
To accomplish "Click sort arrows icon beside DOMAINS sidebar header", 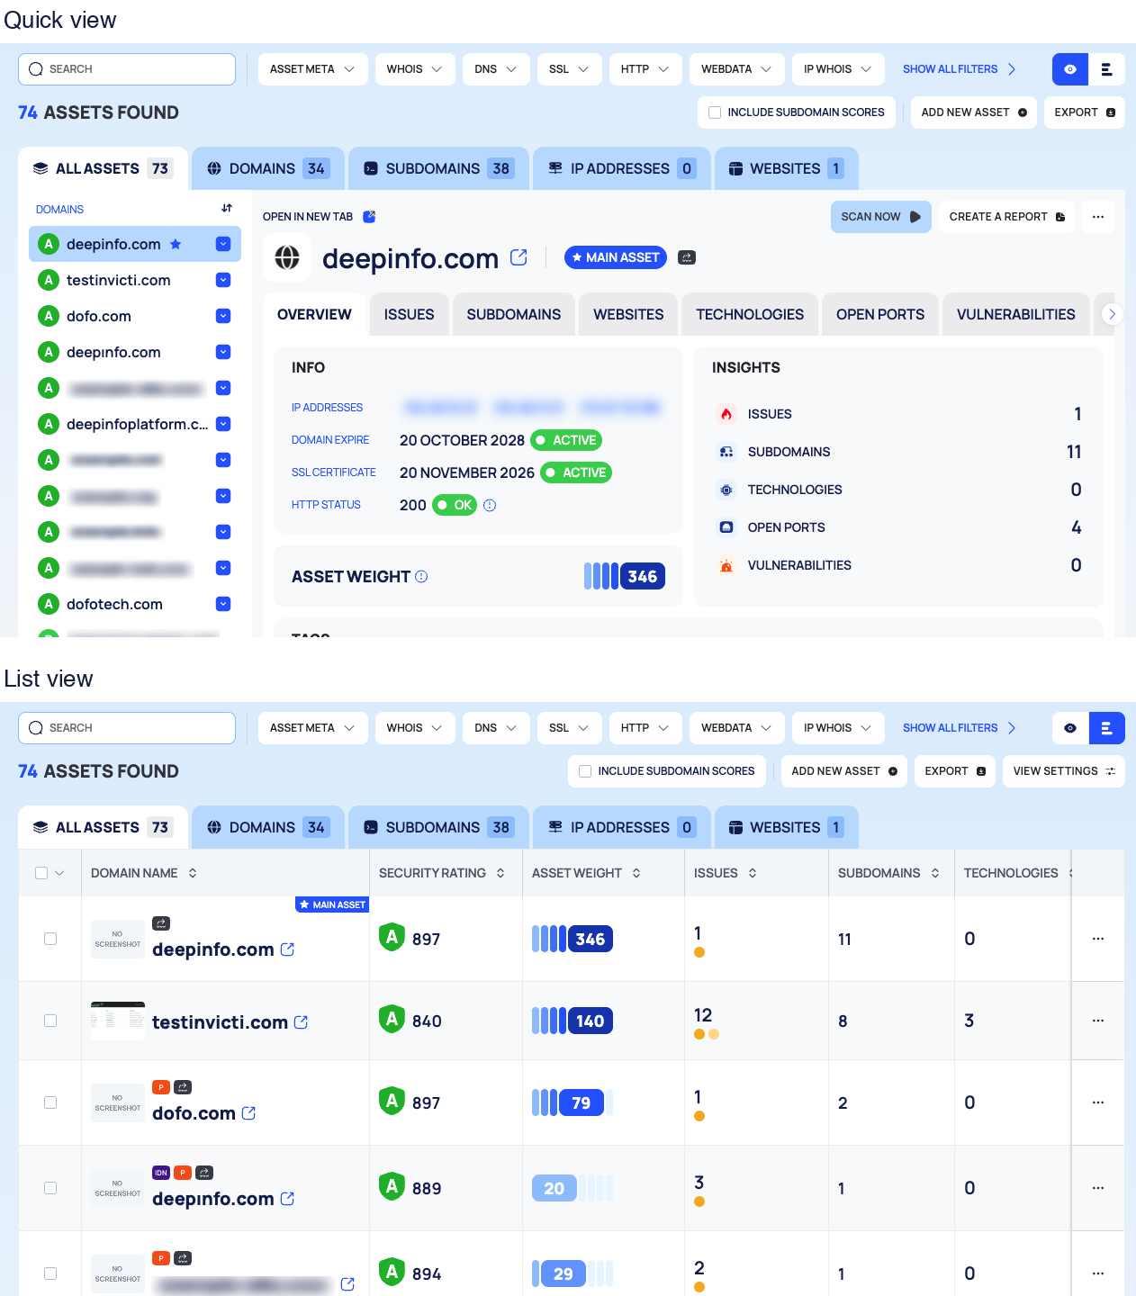I will [227, 209].
